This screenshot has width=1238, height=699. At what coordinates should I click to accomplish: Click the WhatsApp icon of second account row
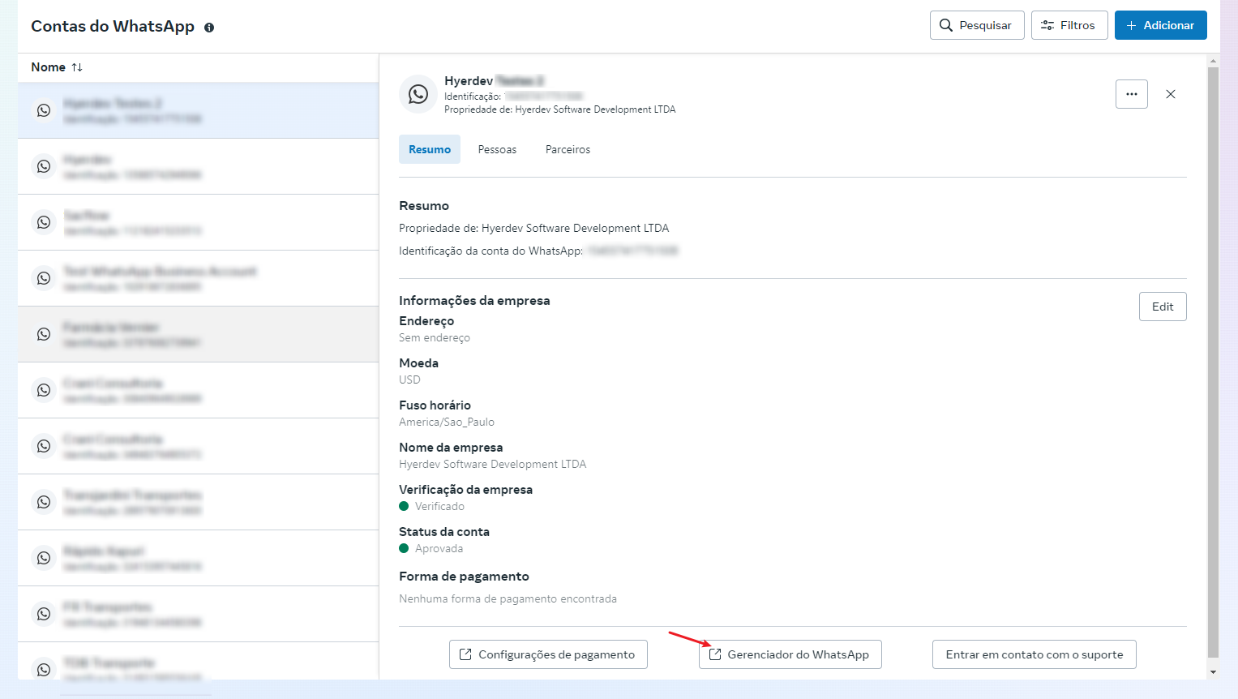click(x=44, y=166)
